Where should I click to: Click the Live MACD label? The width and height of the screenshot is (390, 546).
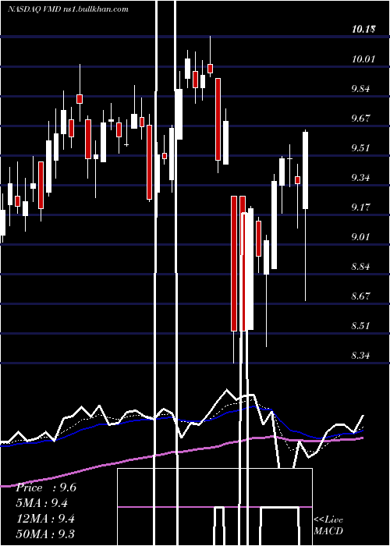pyautogui.click(x=328, y=526)
